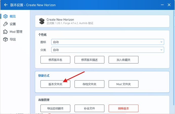Viewport: 175px width, 114px height.
Task: Click the back arrow in title bar
Action: (x=6, y=5)
